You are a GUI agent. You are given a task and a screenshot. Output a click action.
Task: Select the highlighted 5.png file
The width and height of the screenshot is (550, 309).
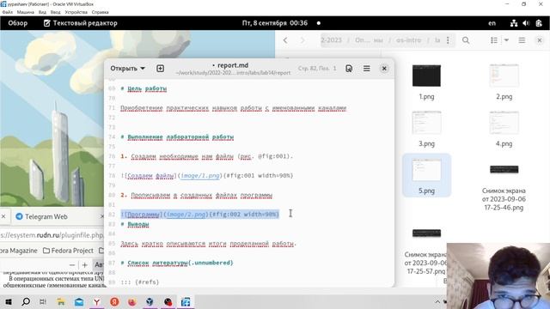pyautogui.click(x=426, y=175)
